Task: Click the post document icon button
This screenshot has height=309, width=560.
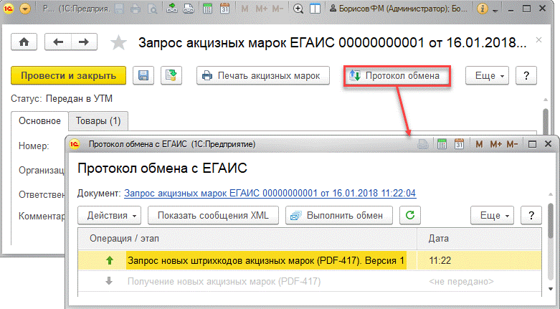Action: 171,75
